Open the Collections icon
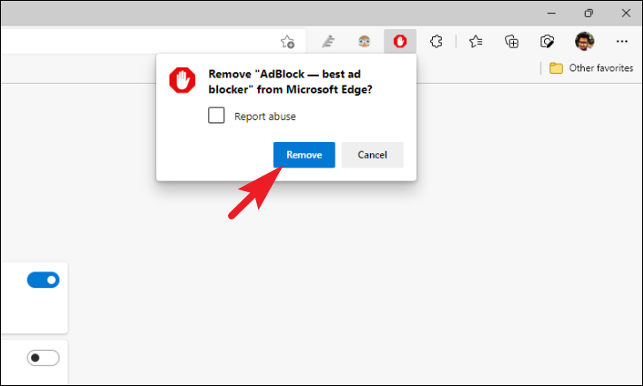 click(x=511, y=41)
